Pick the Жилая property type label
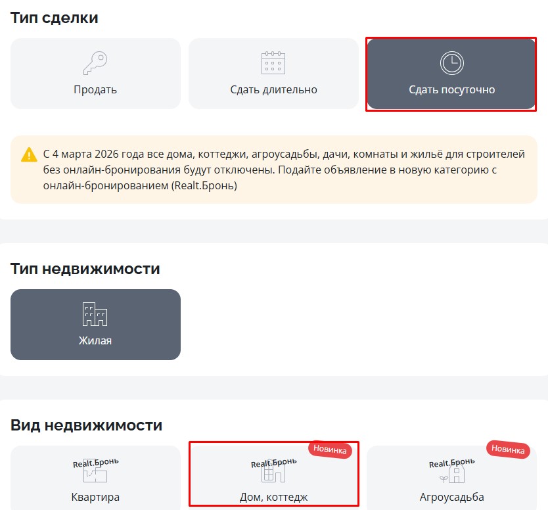The height and width of the screenshot is (510, 548). pyautogui.click(x=95, y=340)
